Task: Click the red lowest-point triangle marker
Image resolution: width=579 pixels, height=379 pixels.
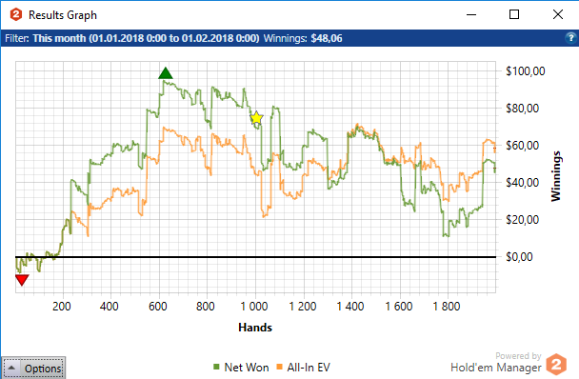Action: tap(22, 280)
